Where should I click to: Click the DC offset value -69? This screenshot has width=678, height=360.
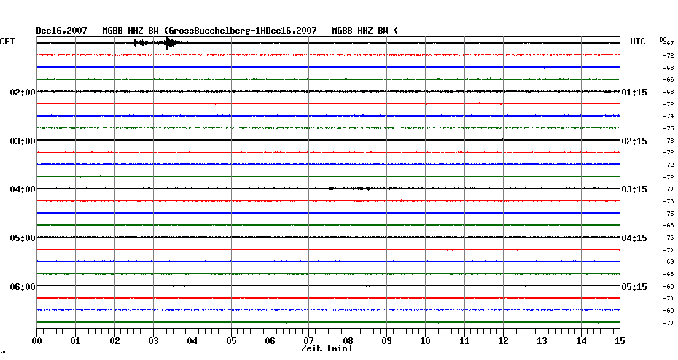(x=669, y=262)
